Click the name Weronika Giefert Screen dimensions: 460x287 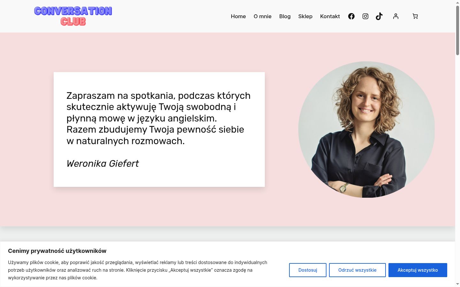[103, 164]
